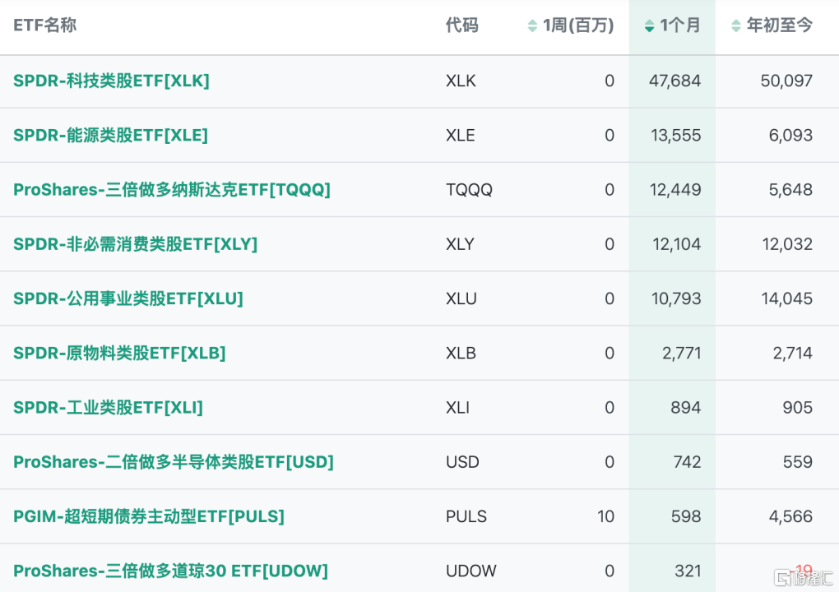Open SPDR-公用事业类股ETF[XLU] link

coord(128,298)
